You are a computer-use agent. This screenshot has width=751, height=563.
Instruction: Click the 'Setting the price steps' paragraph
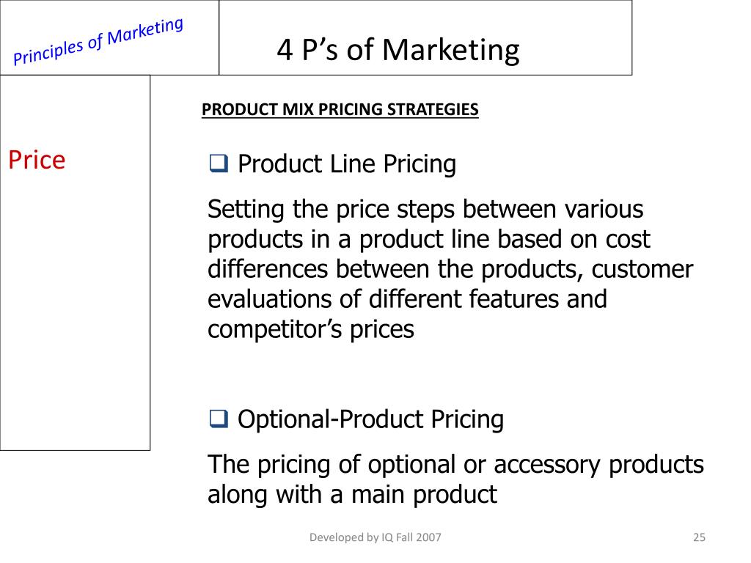click(450, 269)
